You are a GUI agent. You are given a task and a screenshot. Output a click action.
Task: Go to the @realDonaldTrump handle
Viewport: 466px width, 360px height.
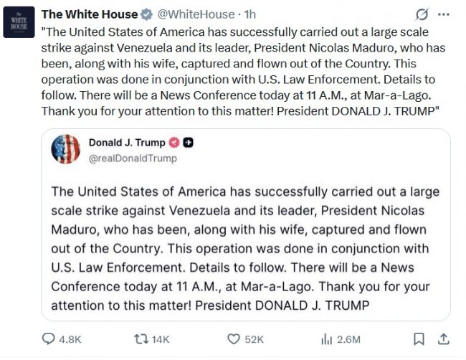pos(133,158)
